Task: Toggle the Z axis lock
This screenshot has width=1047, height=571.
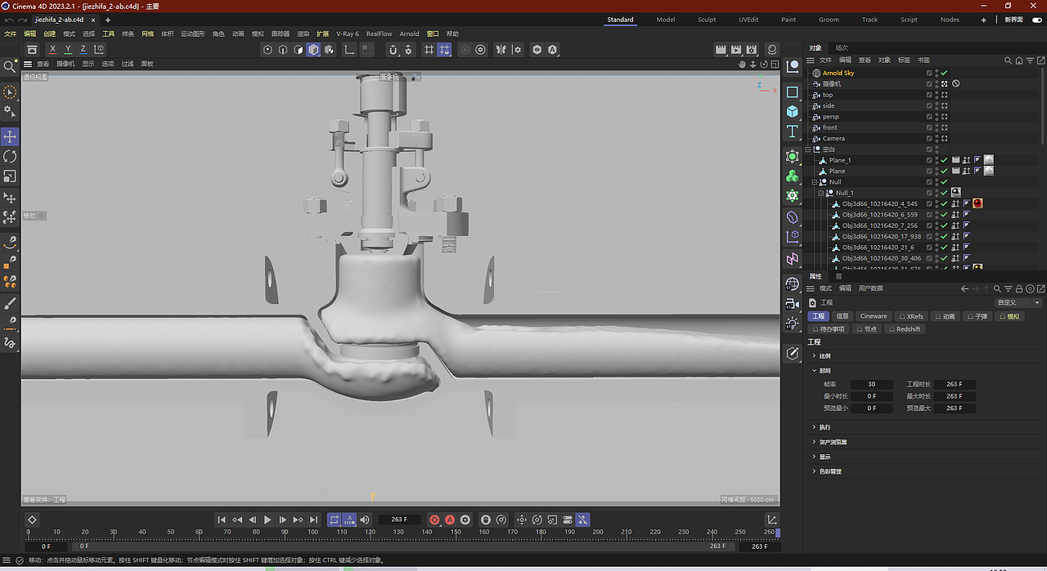Action: click(83, 50)
